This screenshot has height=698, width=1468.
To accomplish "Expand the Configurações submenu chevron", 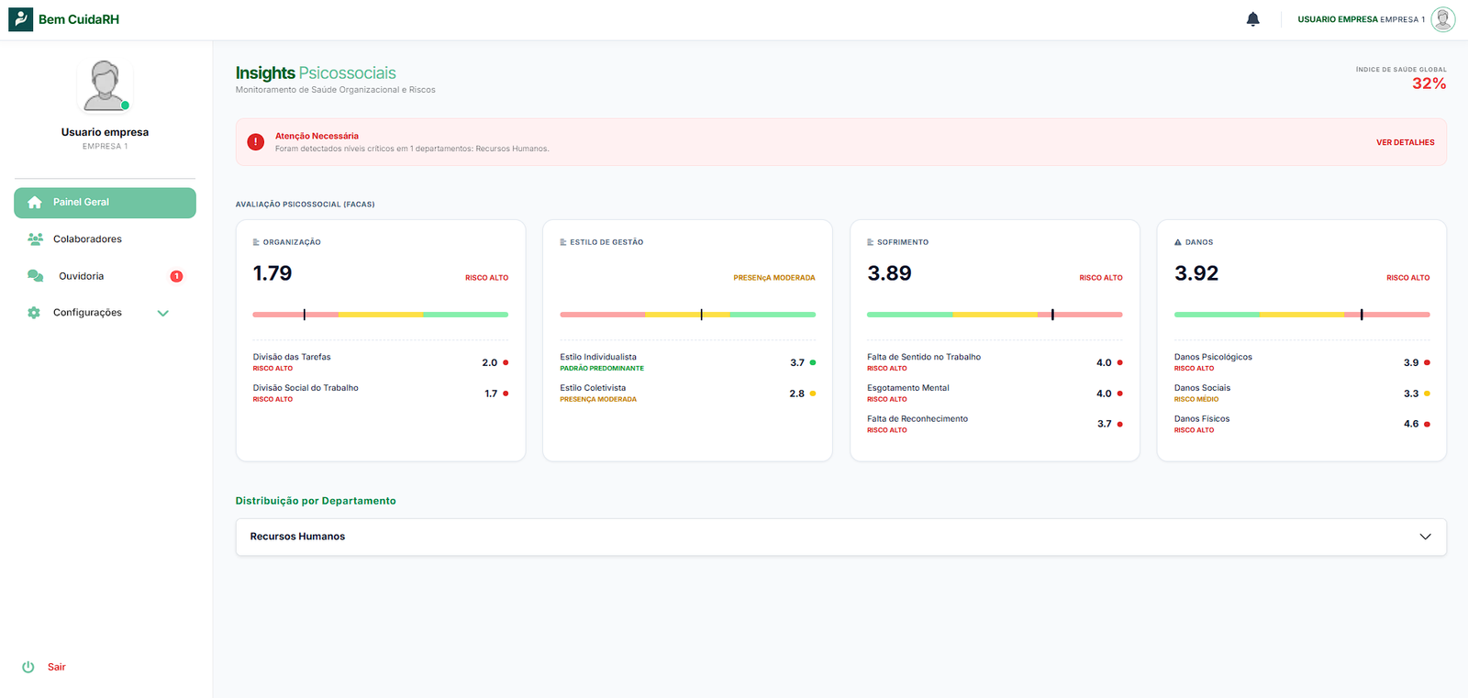I will (163, 313).
